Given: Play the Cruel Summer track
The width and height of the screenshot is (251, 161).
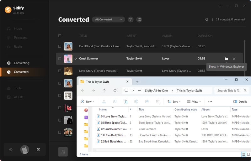Looking at the screenshot, I should tap(76, 59).
